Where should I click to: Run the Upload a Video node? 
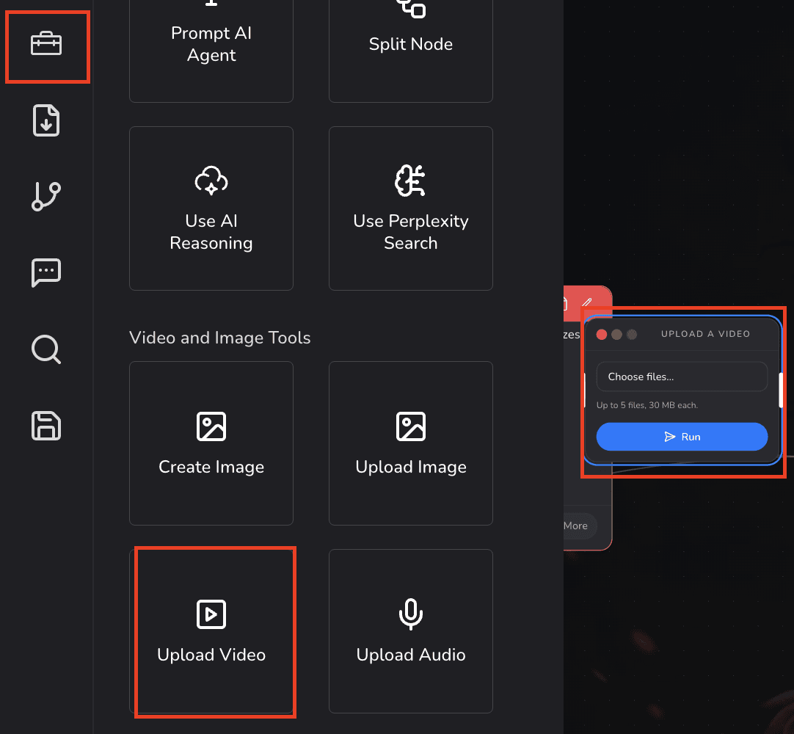[x=682, y=437]
